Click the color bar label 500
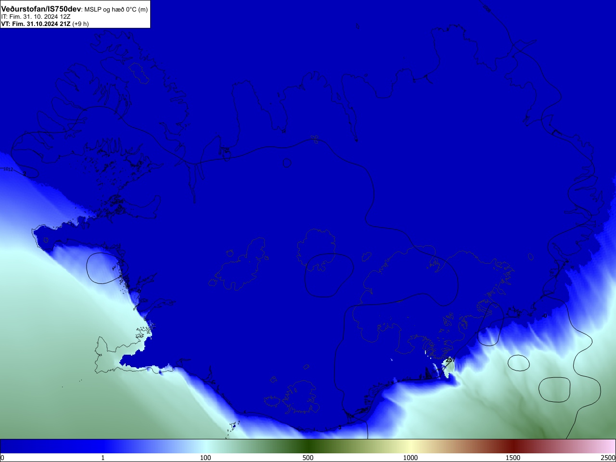The height and width of the screenshot is (462, 616). pos(308,458)
